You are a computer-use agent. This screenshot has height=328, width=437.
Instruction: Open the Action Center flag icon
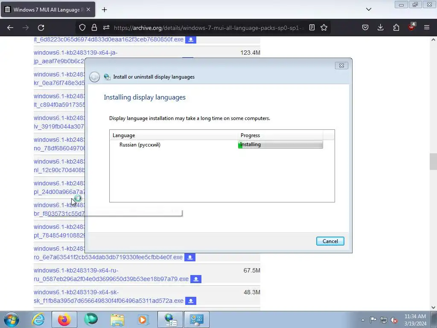tap(373, 320)
